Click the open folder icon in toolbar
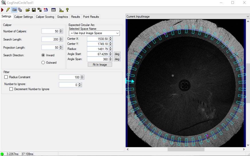The image size is (250, 156). [x=28, y=10]
